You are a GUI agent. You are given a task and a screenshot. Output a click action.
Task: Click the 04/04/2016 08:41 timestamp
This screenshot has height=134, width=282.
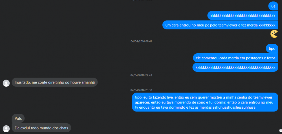tap(141, 41)
